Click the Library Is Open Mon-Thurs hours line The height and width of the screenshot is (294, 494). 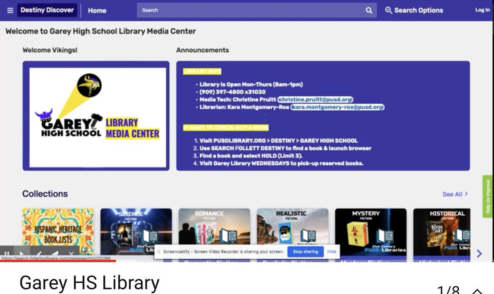251,84
